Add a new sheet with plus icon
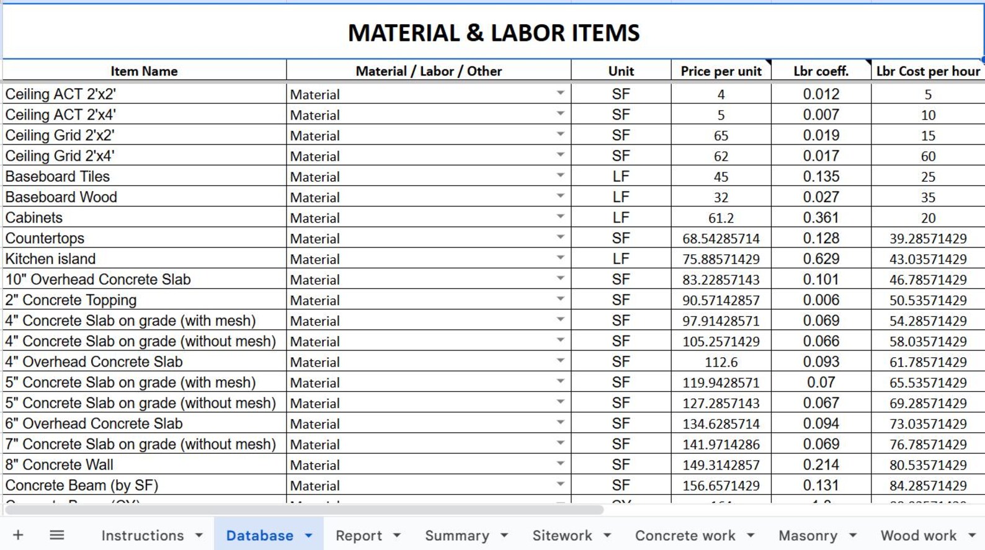 tap(18, 535)
